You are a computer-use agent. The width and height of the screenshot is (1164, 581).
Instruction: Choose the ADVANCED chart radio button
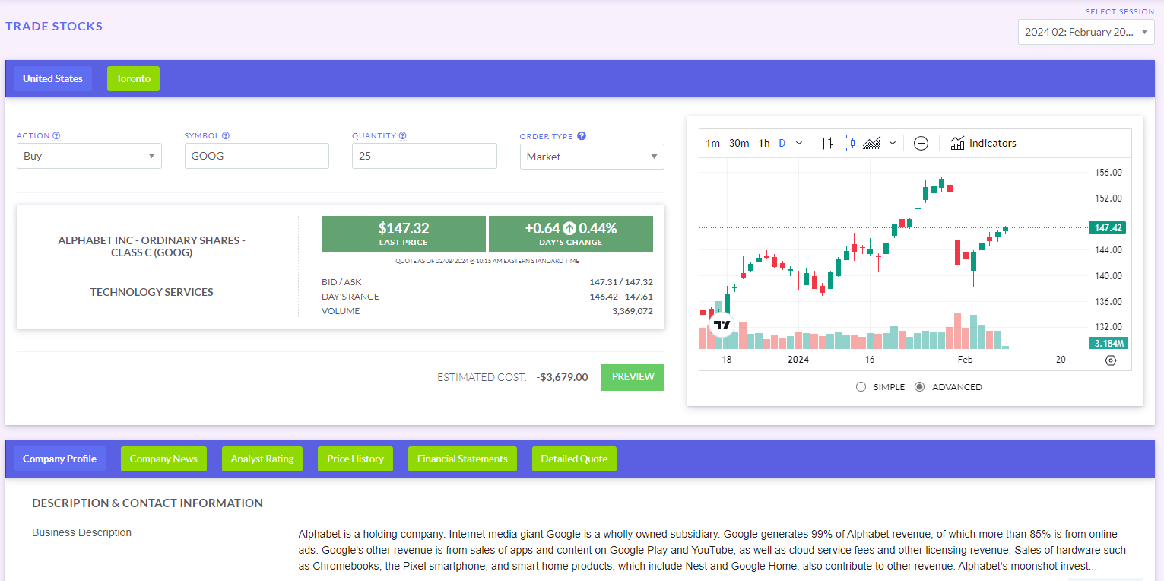tap(919, 387)
